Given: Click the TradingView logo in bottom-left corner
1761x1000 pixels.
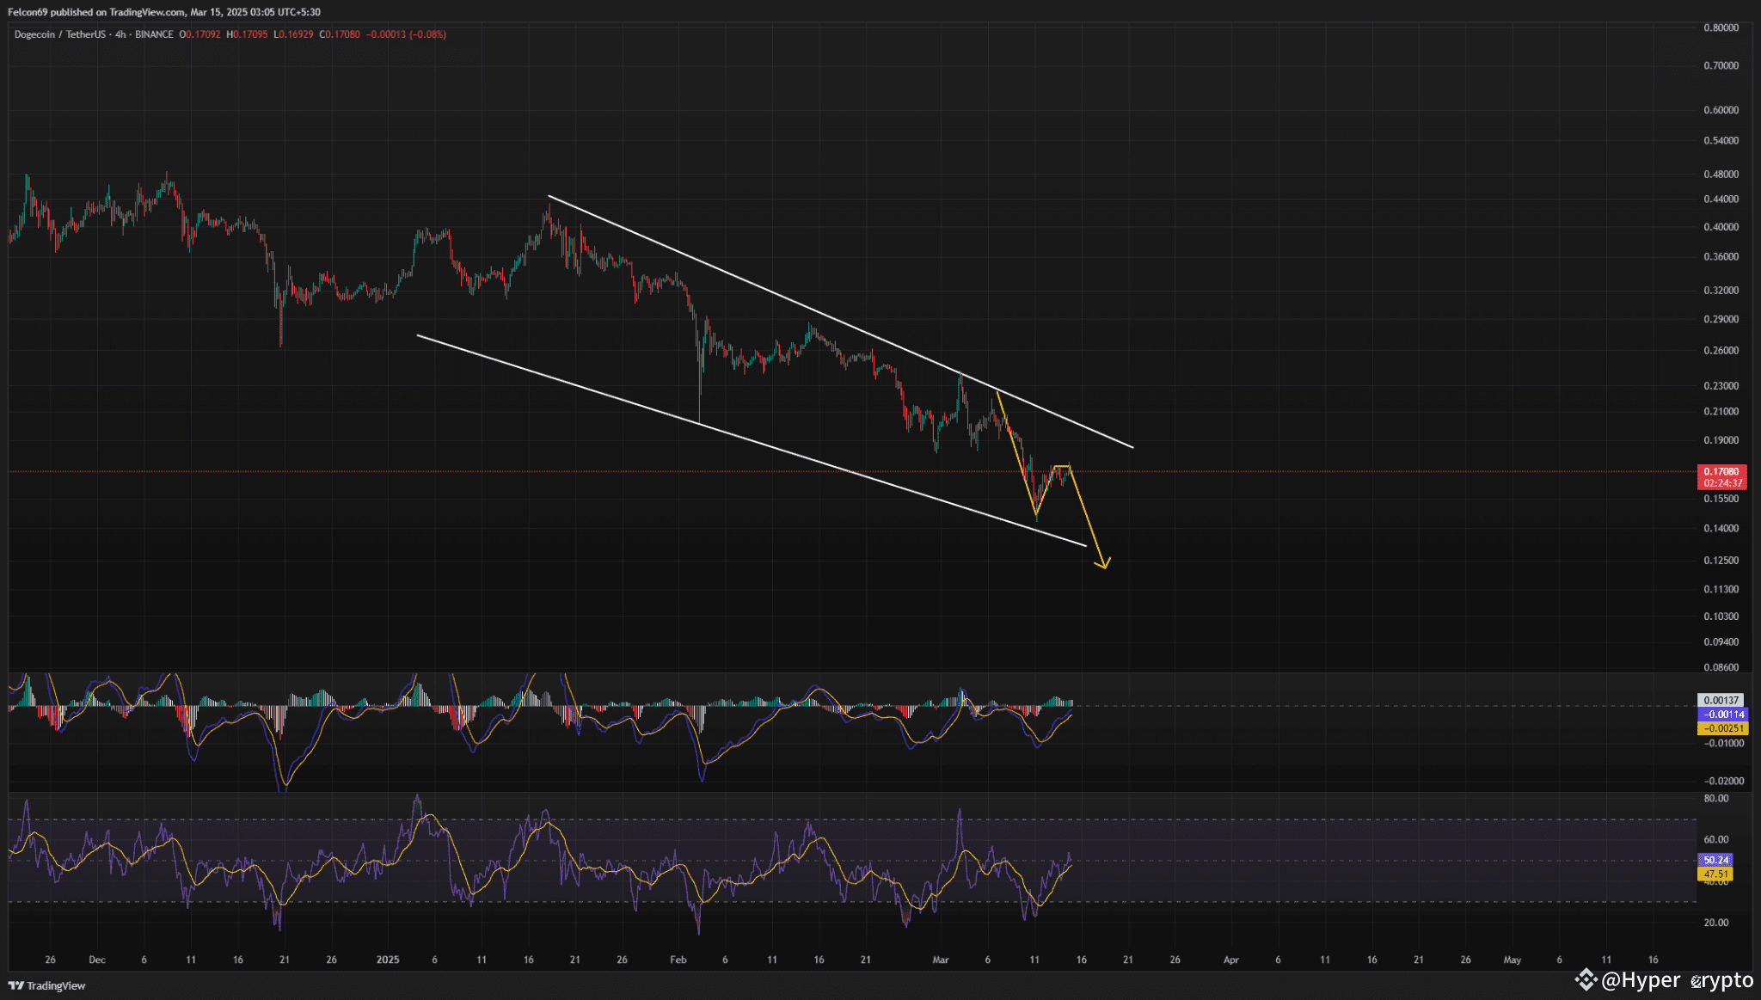Looking at the screenshot, I should [47, 985].
